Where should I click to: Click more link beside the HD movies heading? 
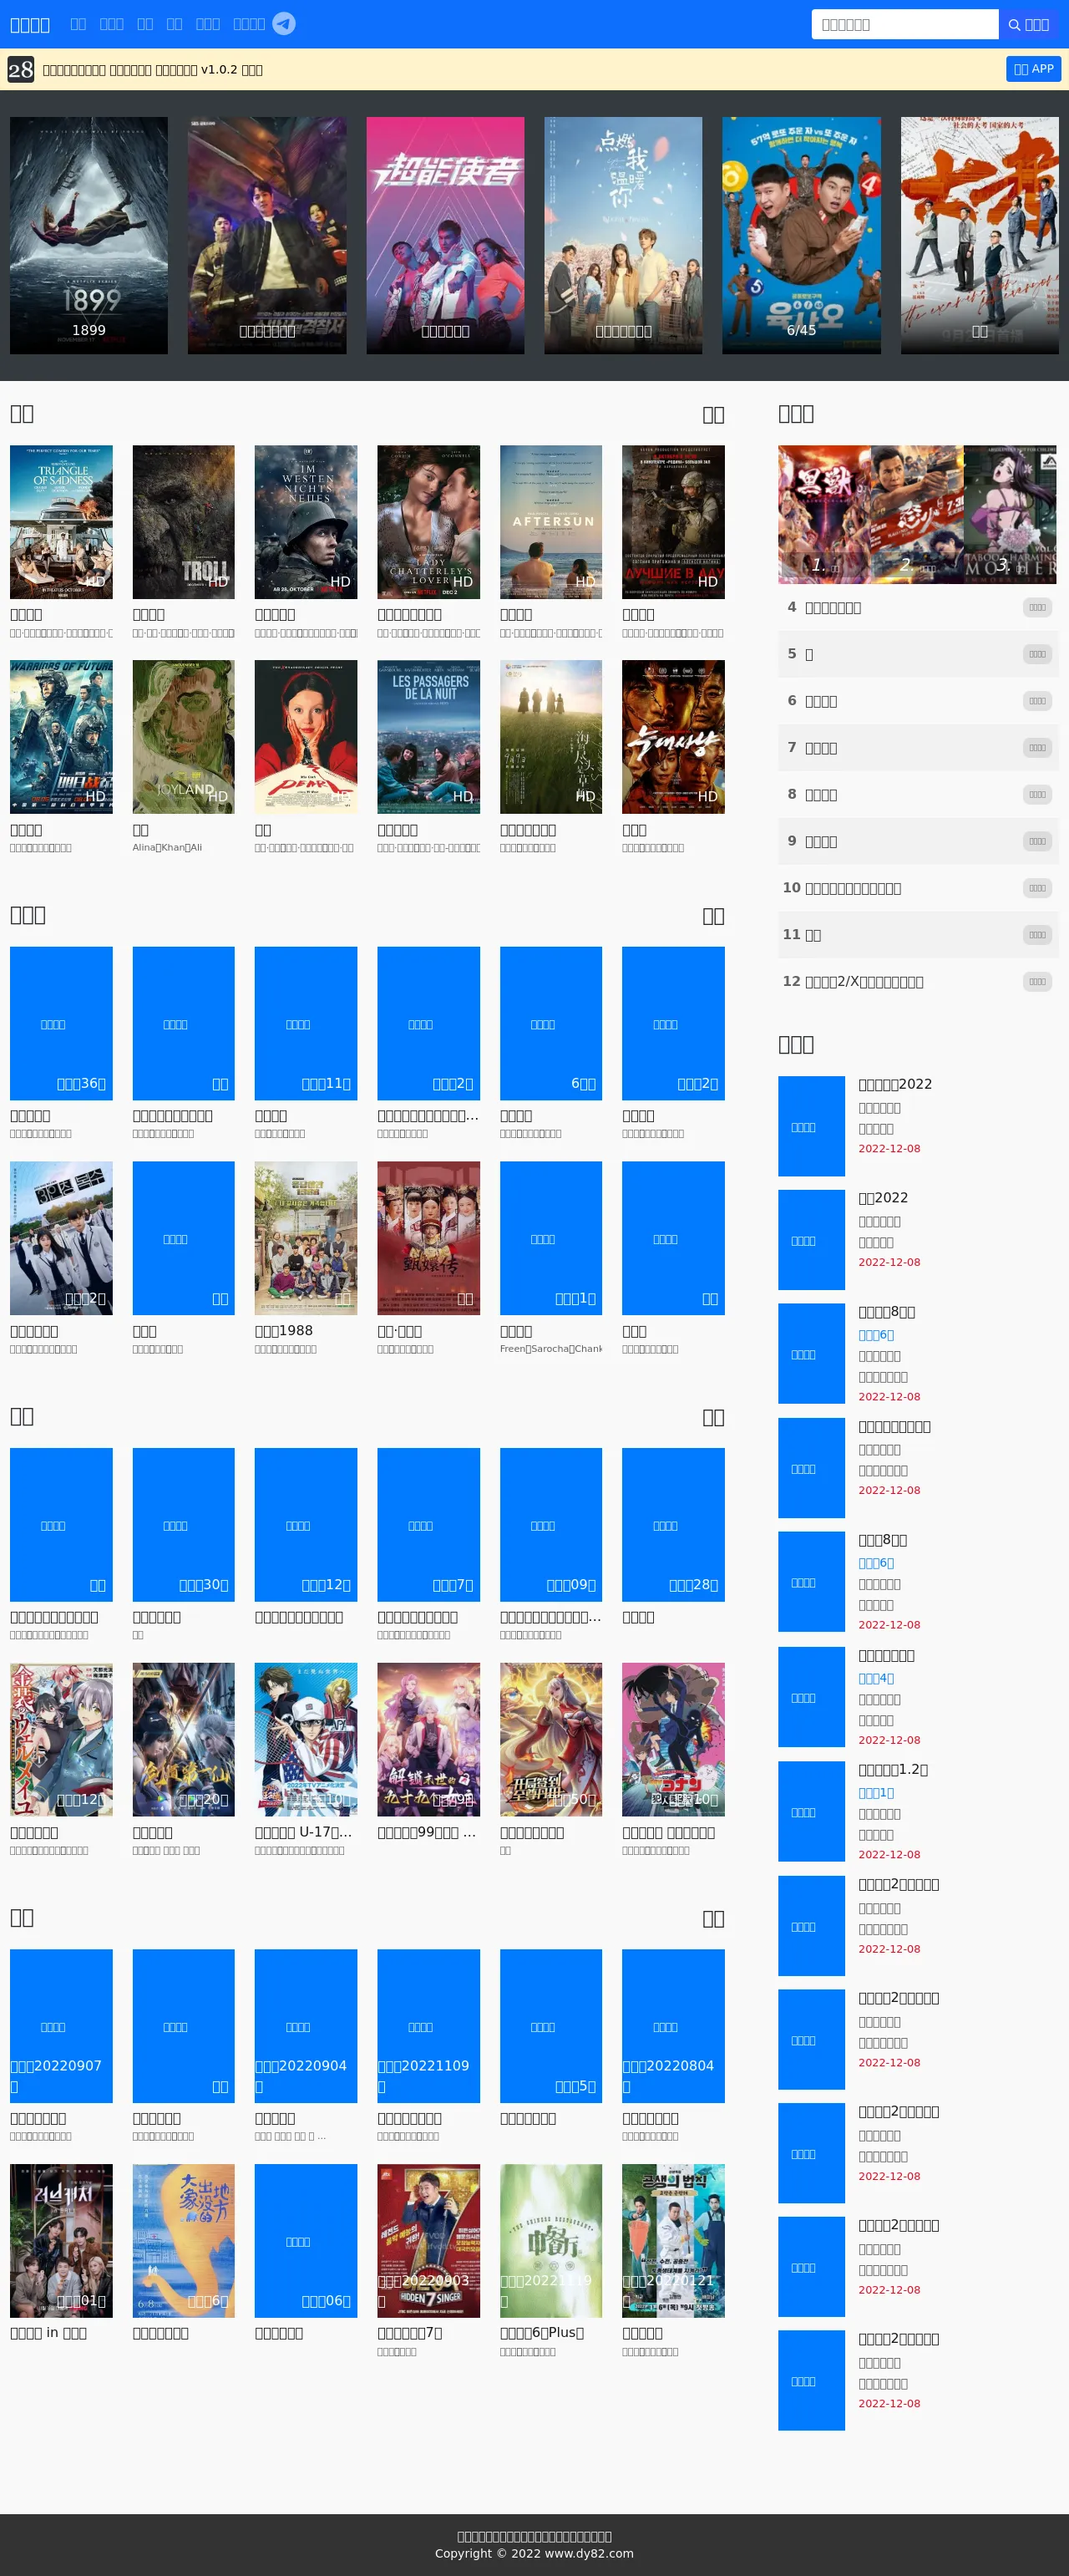pyautogui.click(x=713, y=415)
